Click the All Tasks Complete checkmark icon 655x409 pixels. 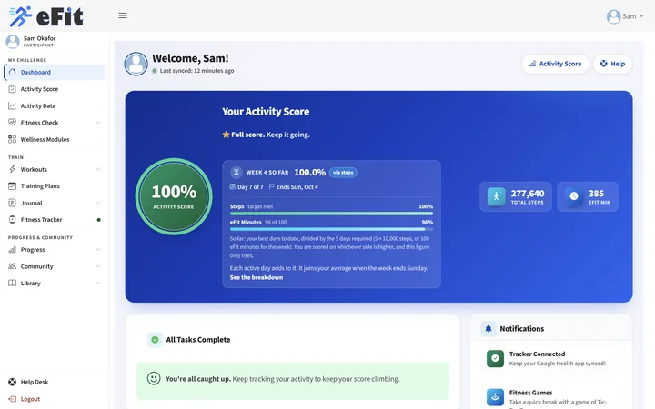click(155, 340)
